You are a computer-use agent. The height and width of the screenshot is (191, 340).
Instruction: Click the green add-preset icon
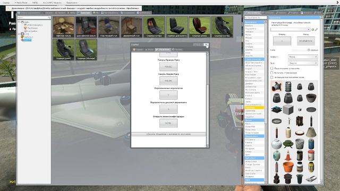pos(313,29)
